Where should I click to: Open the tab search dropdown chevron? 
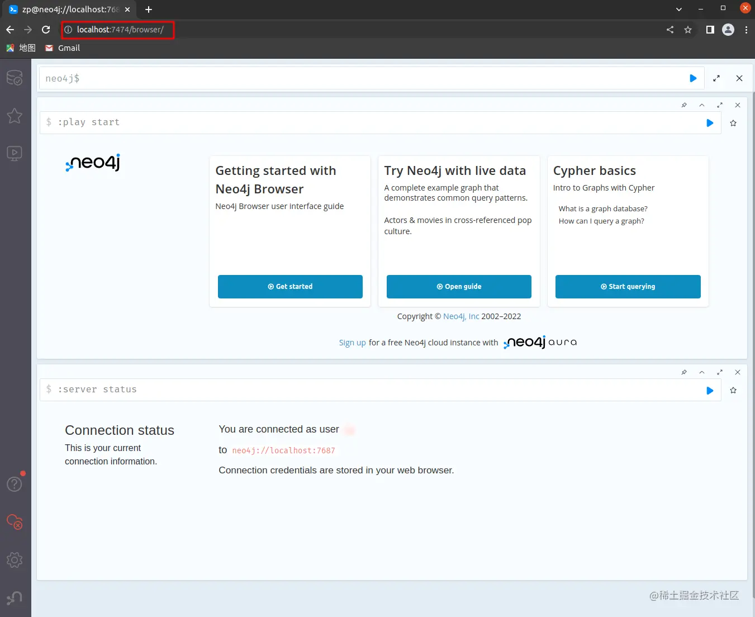tap(679, 9)
